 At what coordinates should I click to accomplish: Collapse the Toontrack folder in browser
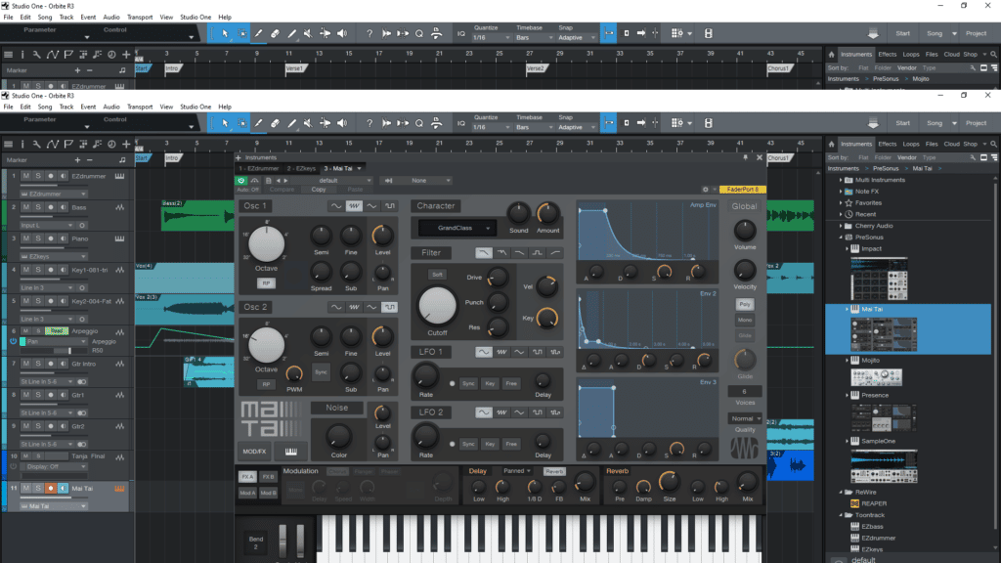click(x=841, y=515)
